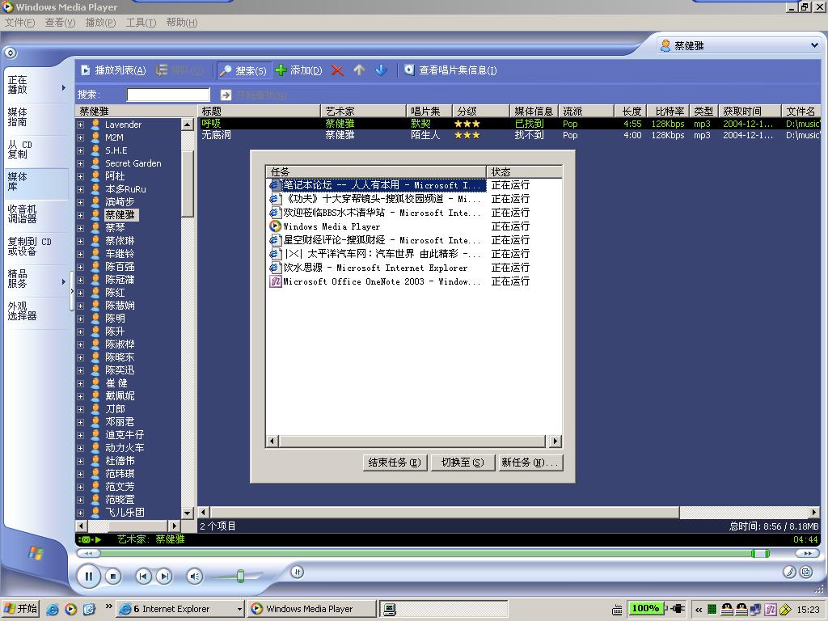Click 查看唱片集信息 album info button
This screenshot has width=828, height=621.
click(450, 70)
